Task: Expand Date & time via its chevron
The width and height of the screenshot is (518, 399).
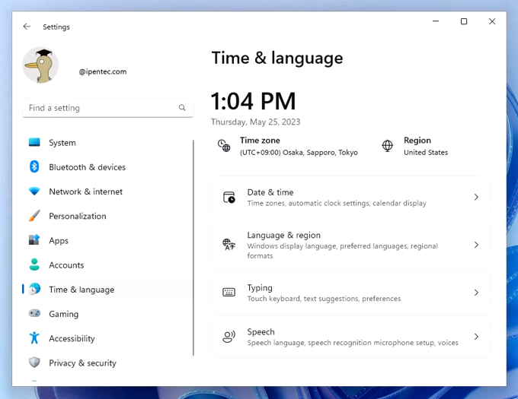Action: (476, 197)
